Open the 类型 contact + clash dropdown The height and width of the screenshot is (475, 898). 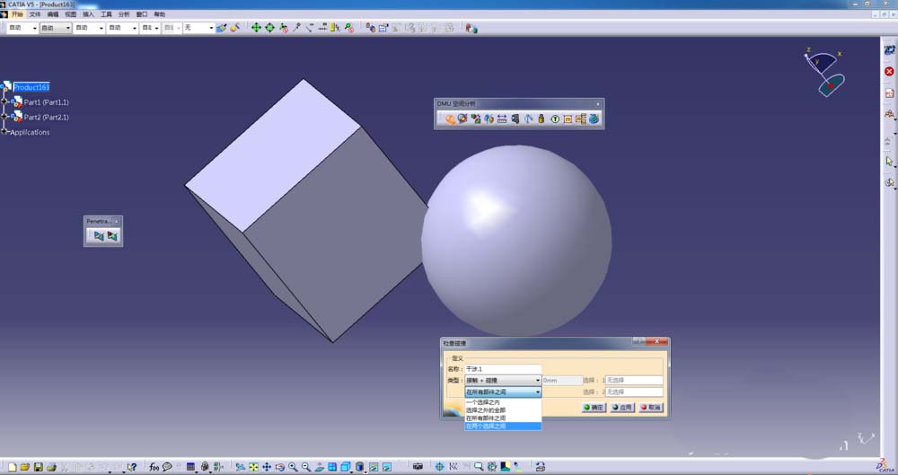pyautogui.click(x=503, y=380)
